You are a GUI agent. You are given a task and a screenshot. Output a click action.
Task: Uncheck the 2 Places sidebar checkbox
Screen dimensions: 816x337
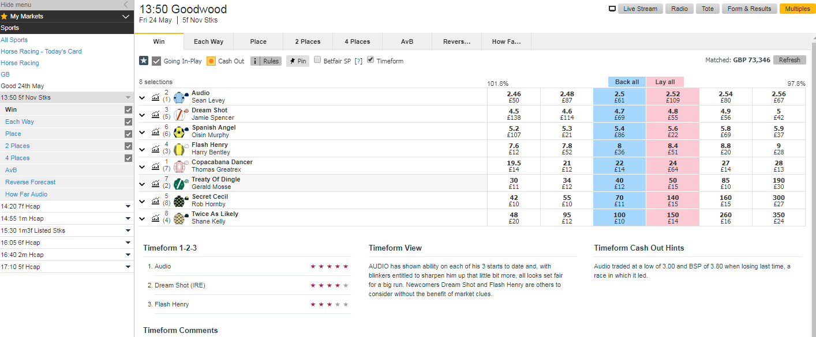(128, 146)
